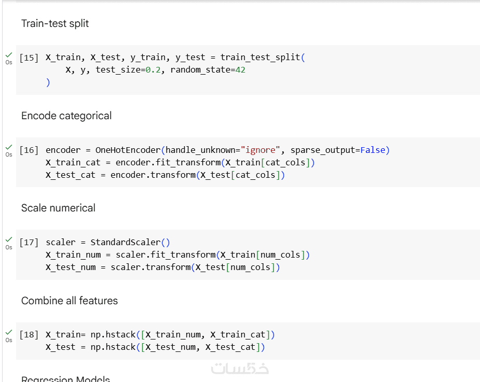
Task: Run the OneHotEncoder cell via [16]
Action: tap(29, 150)
